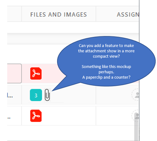Click the assignee avatar placeholder in the paperclip row

[x=135, y=95]
